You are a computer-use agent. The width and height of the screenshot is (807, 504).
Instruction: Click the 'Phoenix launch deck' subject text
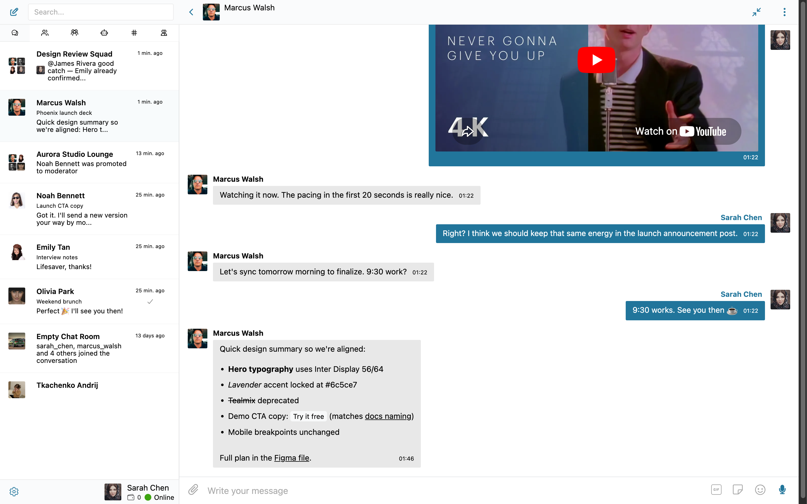[x=64, y=113]
